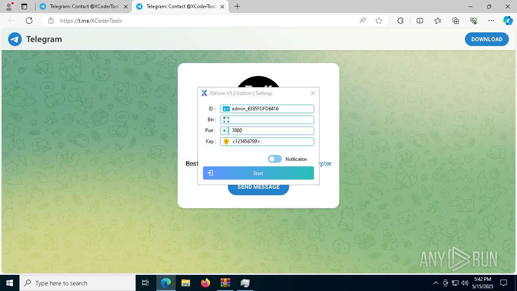This screenshot has height=291, width=517.
Task: Click the empty Bin input field
Action: pyautogui.click(x=267, y=120)
